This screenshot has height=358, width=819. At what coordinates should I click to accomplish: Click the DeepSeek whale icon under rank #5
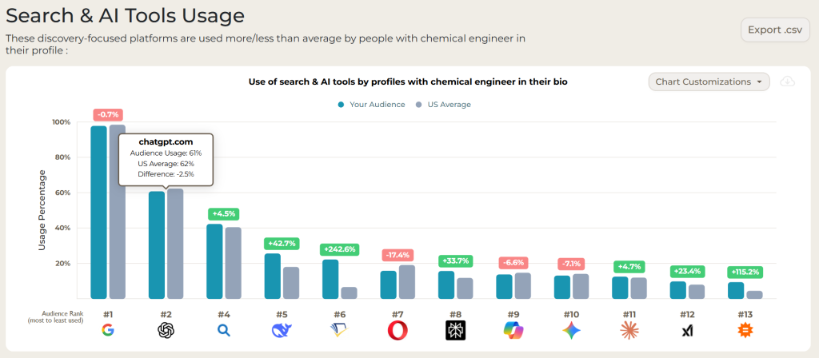pyautogui.click(x=282, y=330)
